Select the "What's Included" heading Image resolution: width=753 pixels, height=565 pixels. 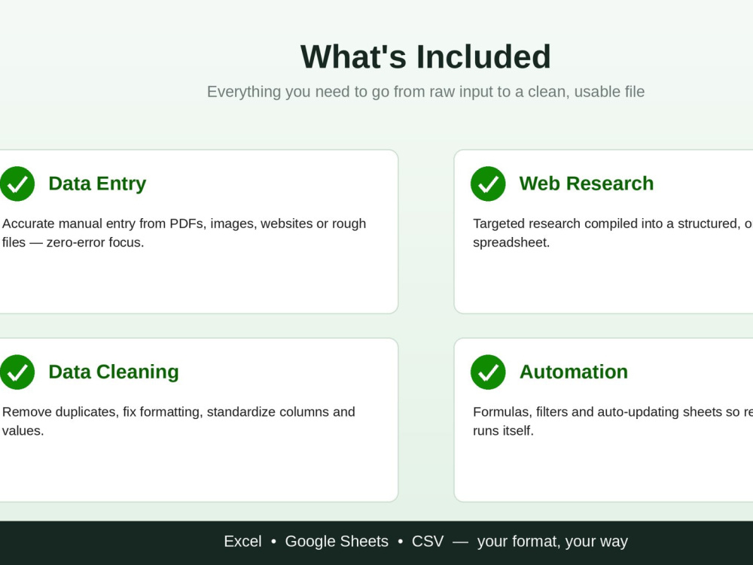425,56
